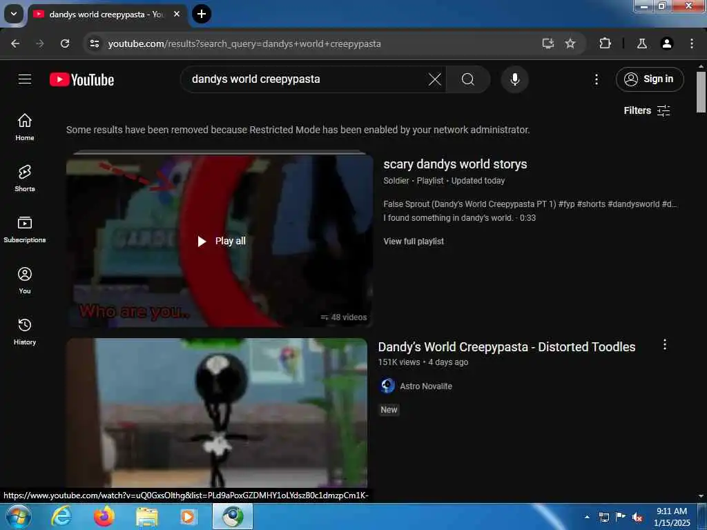The width and height of the screenshot is (707, 530).
Task: Open Dandy's World Creepypasta - Distorted Toodles title
Action: pyautogui.click(x=507, y=347)
